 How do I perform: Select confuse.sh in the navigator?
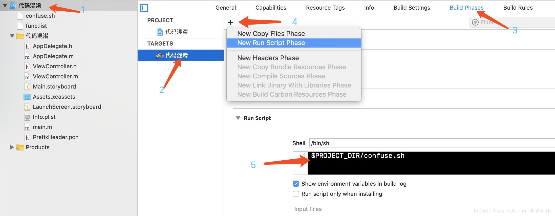point(40,16)
